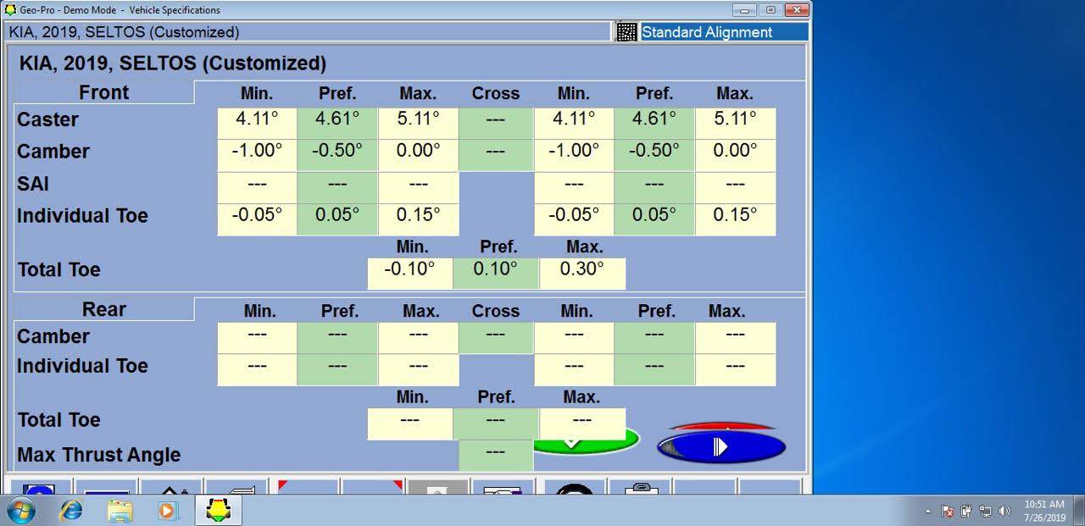The image size is (1085, 526).
Task: Close the Geo-Pro Vehicle Specifications window
Action: tap(796, 10)
